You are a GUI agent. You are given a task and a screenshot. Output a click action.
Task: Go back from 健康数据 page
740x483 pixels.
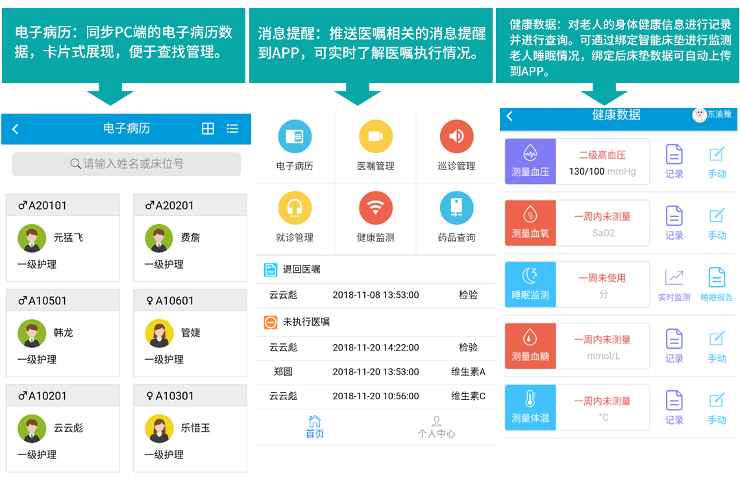(x=510, y=116)
